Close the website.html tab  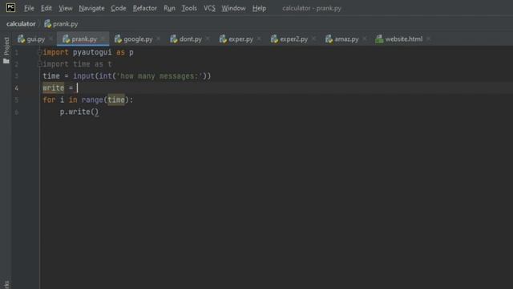[429, 39]
